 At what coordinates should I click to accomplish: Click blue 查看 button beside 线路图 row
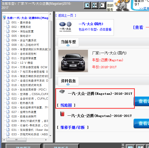pyautogui.click(x=141, y=101)
